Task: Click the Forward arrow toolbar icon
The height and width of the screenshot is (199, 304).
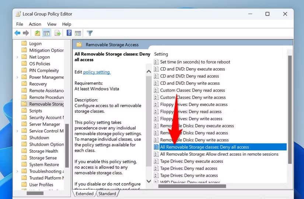Action: (26, 33)
